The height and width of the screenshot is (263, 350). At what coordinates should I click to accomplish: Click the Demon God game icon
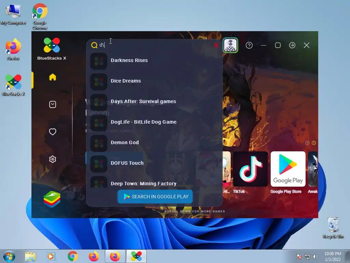[x=99, y=143]
